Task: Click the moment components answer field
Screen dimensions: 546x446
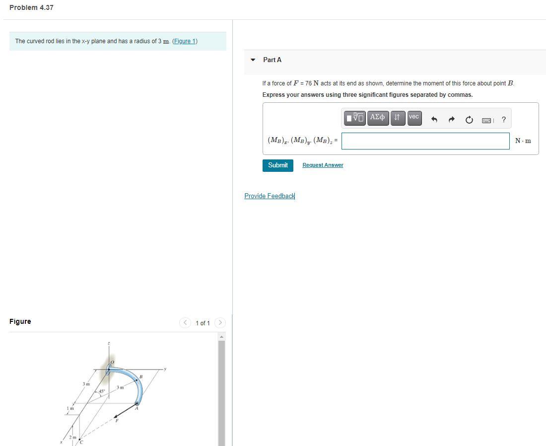Action: click(425, 141)
